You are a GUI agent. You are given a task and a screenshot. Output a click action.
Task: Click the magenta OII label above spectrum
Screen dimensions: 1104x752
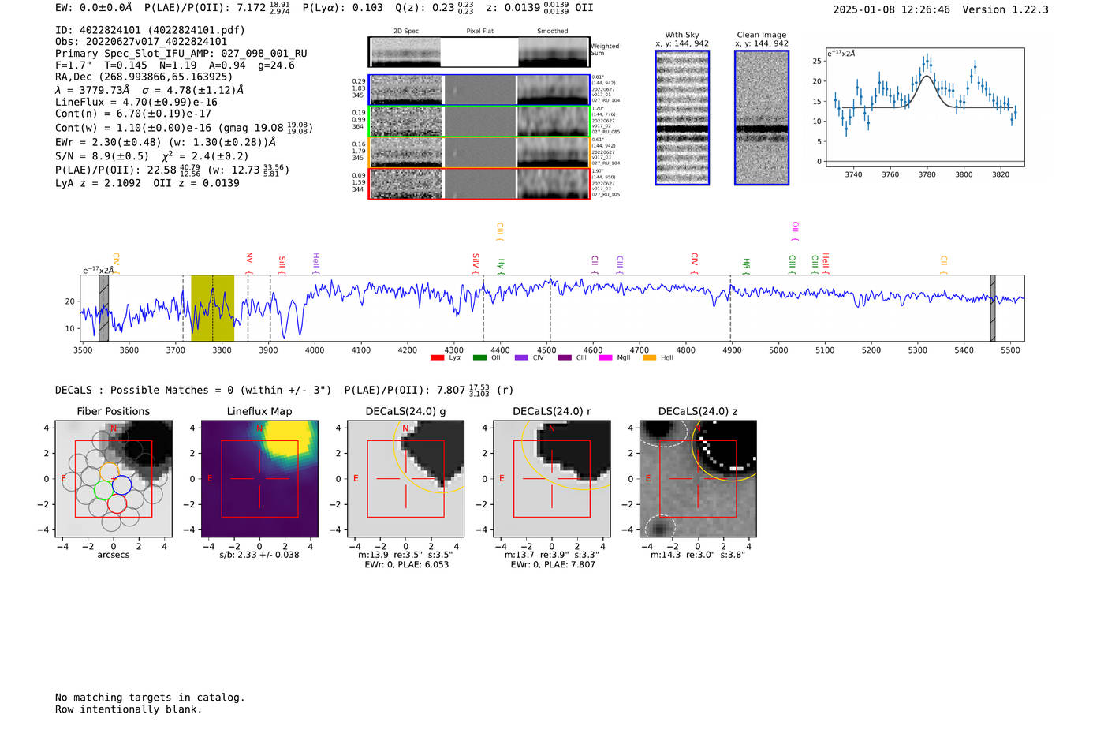coord(795,232)
